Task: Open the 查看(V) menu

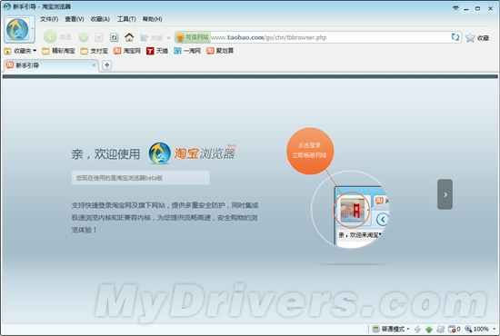Action: pos(75,19)
